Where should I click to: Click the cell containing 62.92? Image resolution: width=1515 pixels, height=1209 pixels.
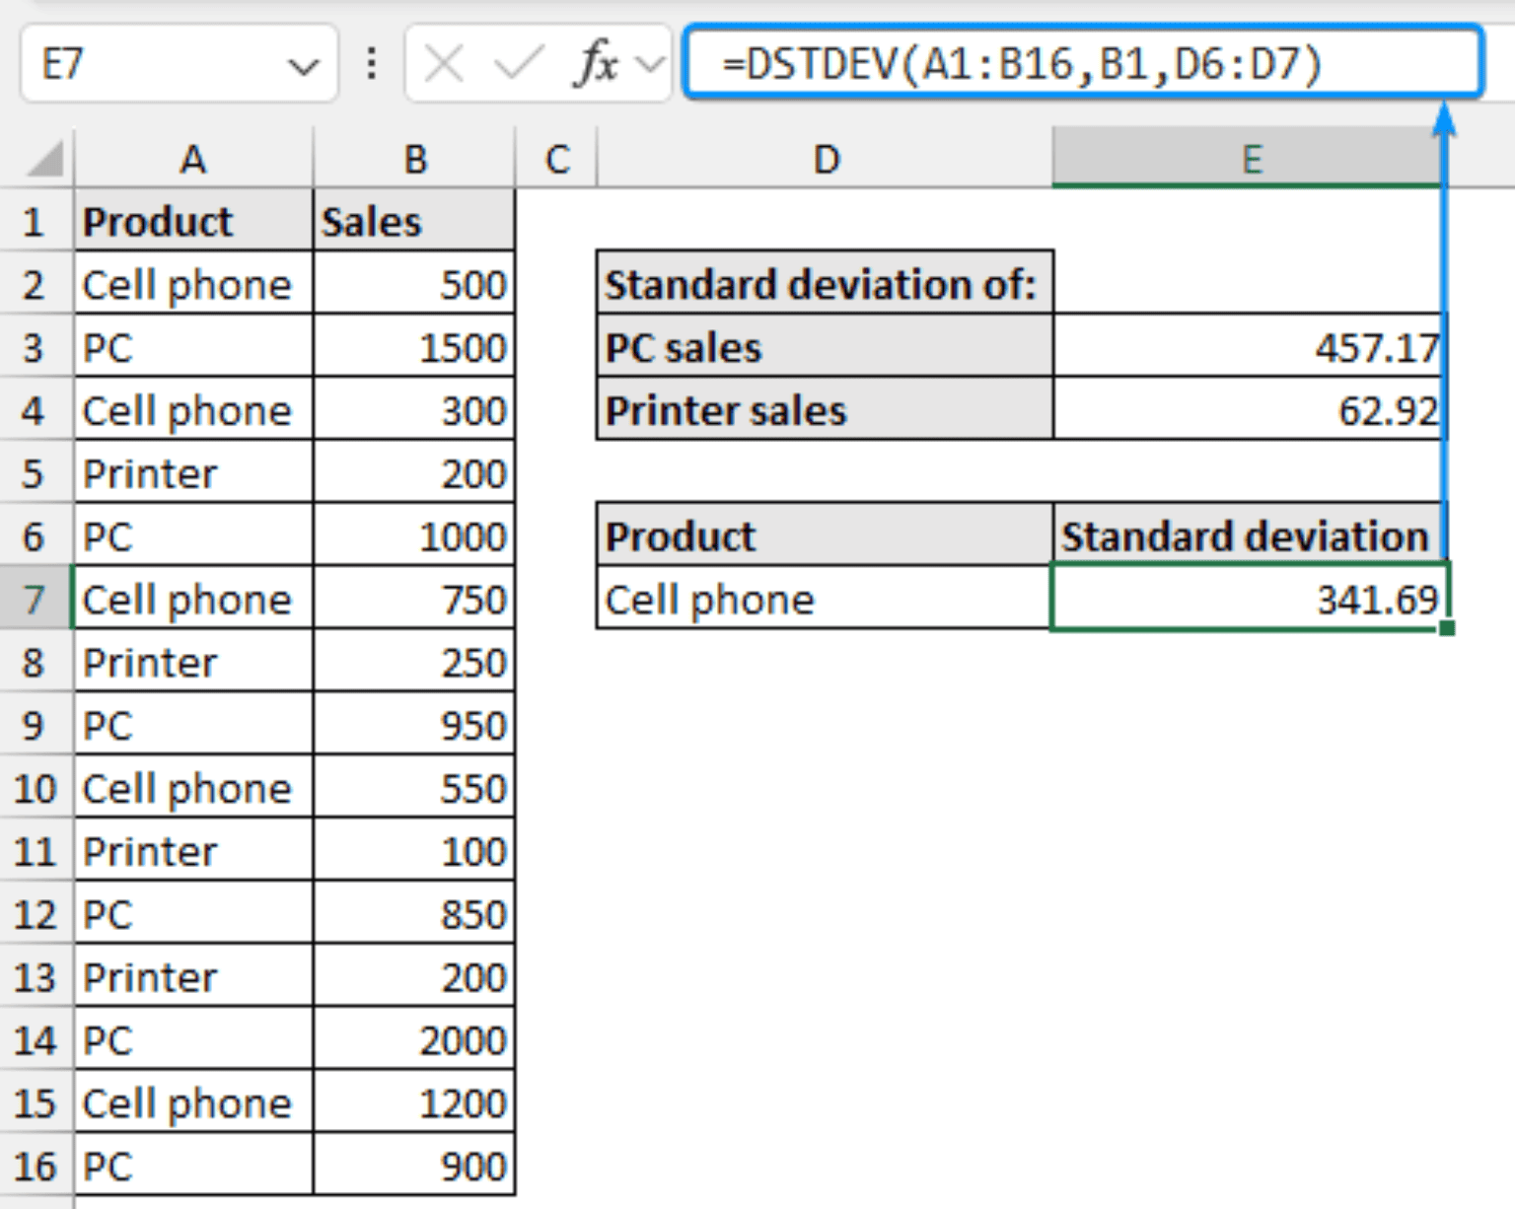(1251, 410)
